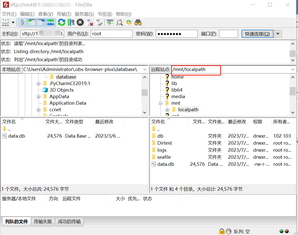
Task: Open the 传输(T) menu
Action: tap(64, 14)
